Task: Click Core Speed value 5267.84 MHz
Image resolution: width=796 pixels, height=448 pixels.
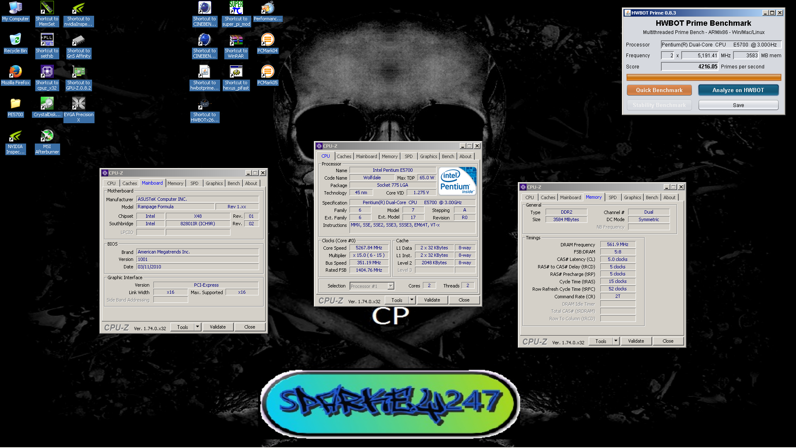Action: [369, 248]
